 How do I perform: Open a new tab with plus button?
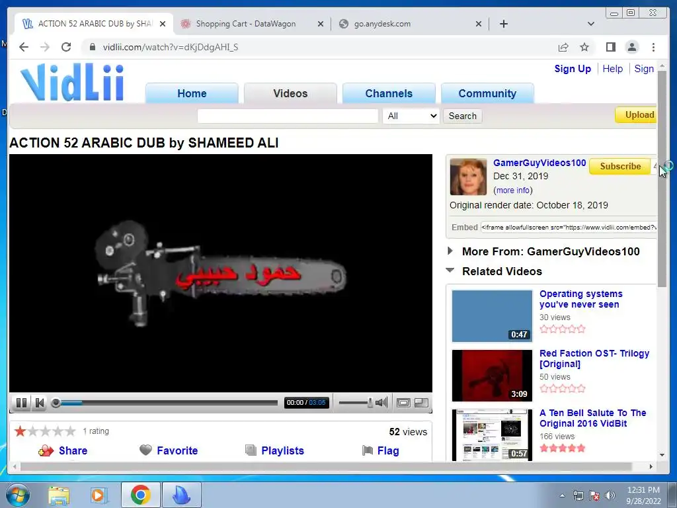[x=503, y=24]
